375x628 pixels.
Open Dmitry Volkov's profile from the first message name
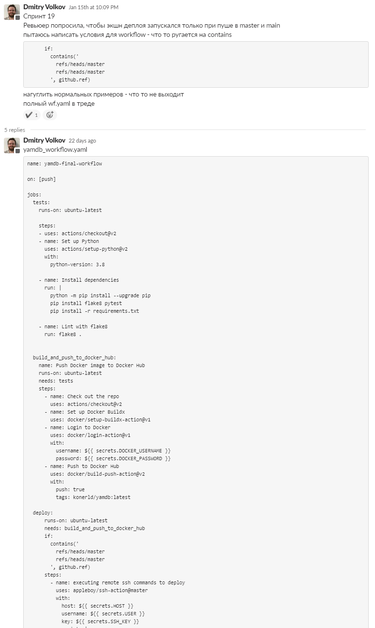[44, 7]
